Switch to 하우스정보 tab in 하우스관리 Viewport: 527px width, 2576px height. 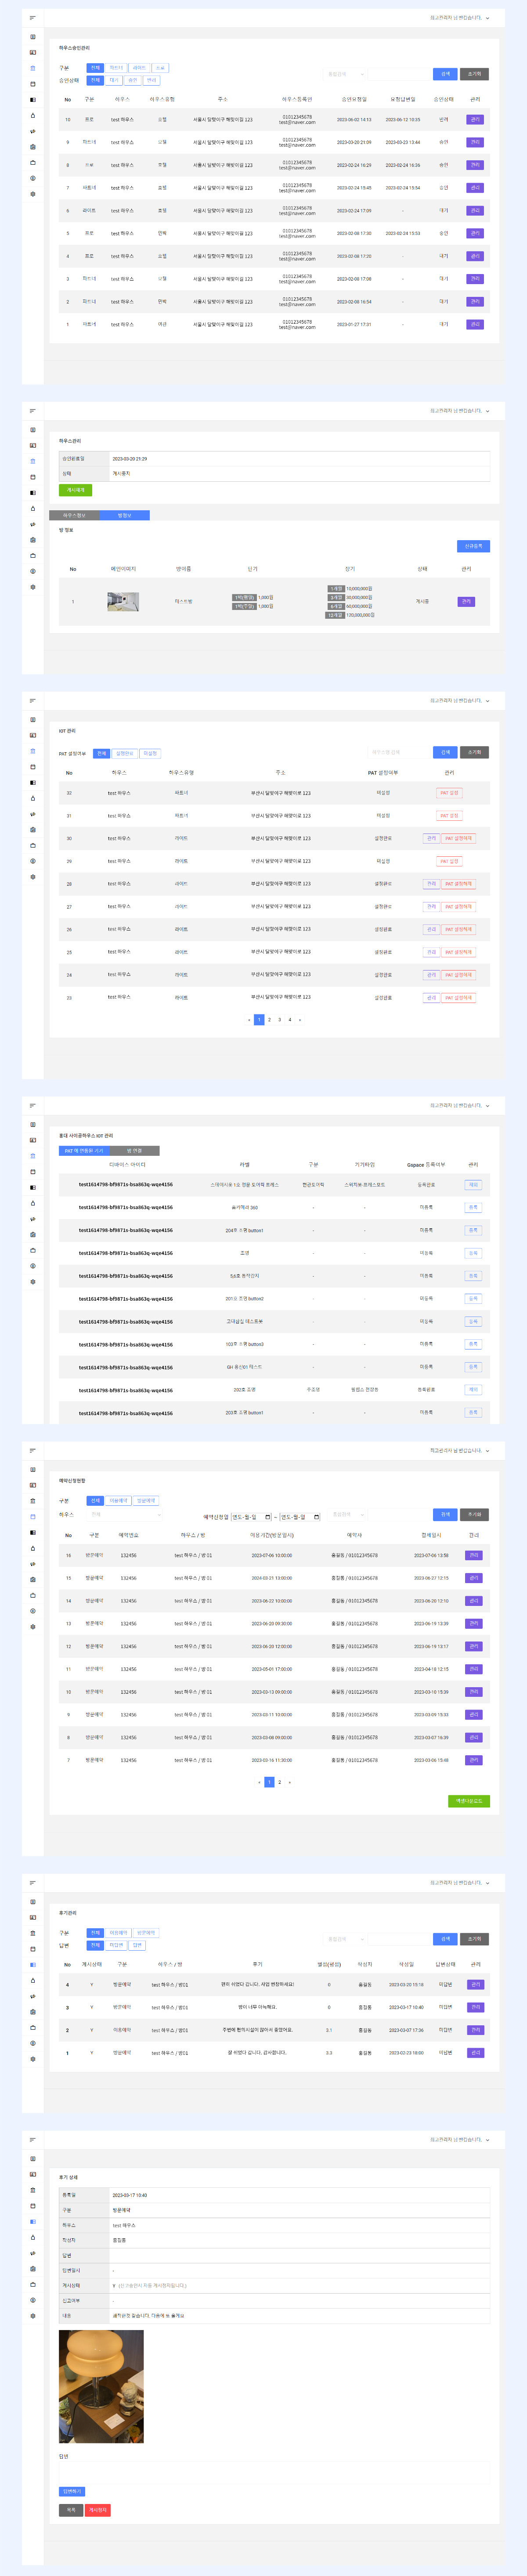74,515
